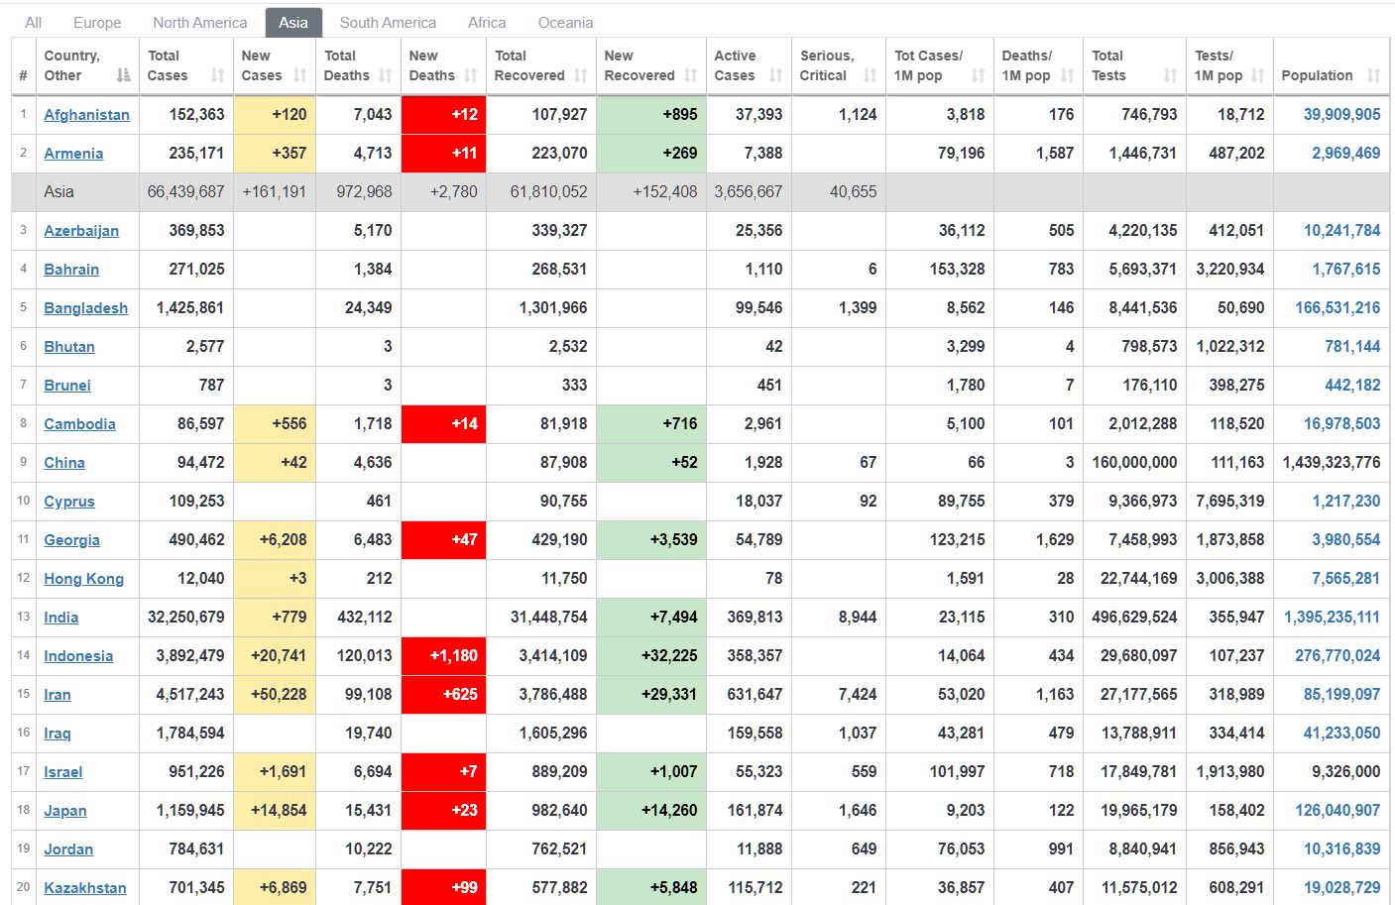Click Japan's green New Recovered cell
Screen dimensions: 1395x905
click(x=651, y=811)
